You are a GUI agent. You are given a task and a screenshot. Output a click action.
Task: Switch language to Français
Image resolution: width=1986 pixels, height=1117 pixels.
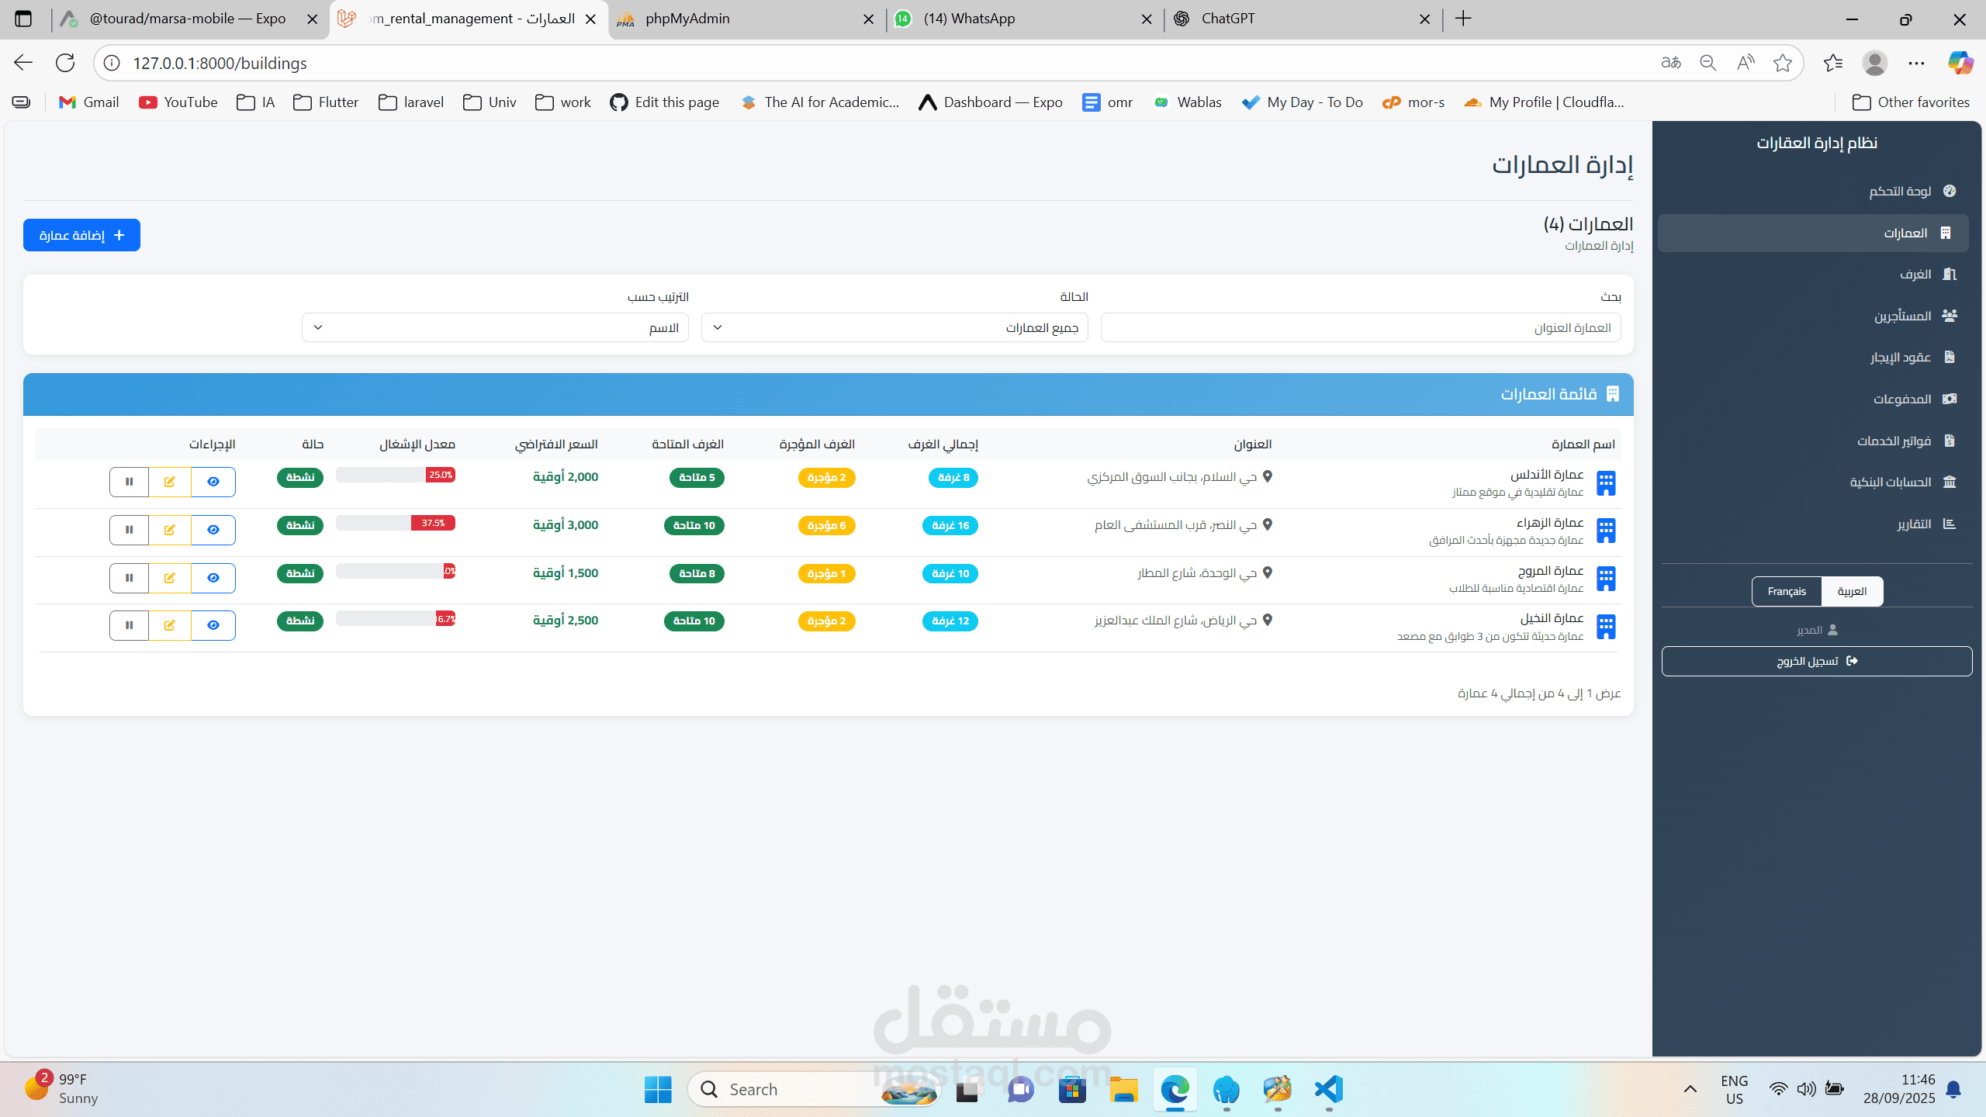point(1786,591)
